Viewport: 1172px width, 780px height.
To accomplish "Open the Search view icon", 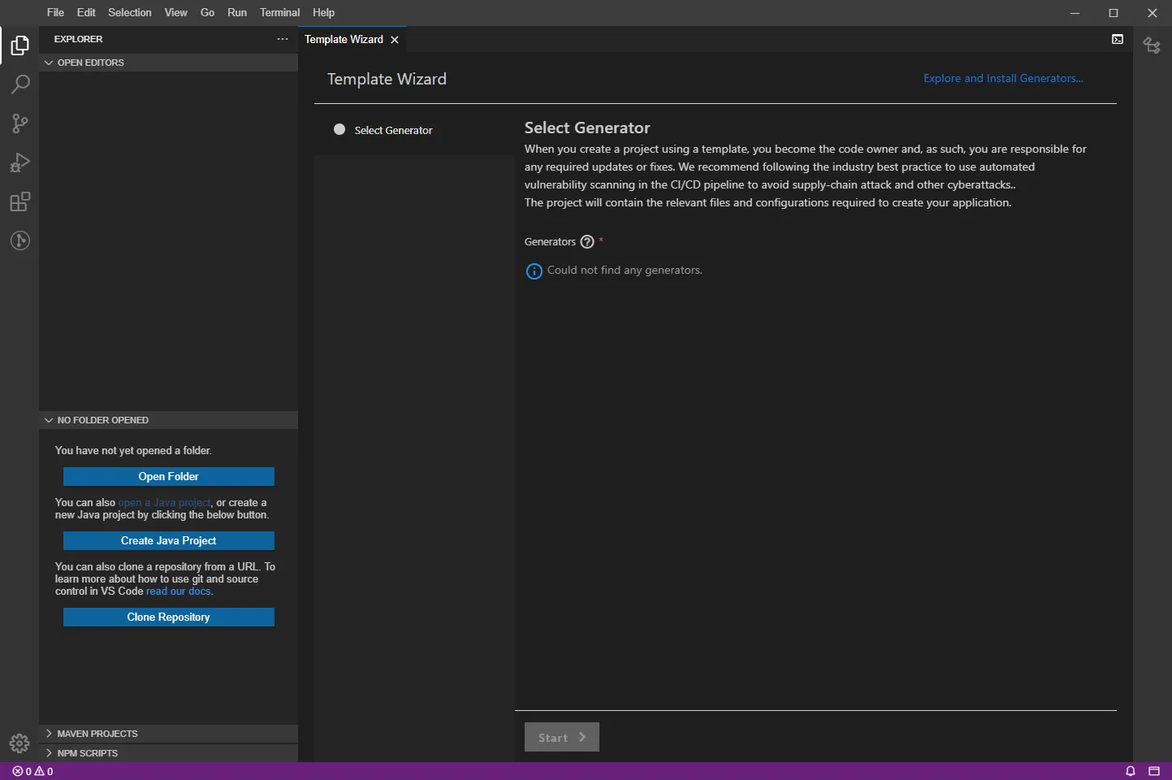I will (19, 84).
